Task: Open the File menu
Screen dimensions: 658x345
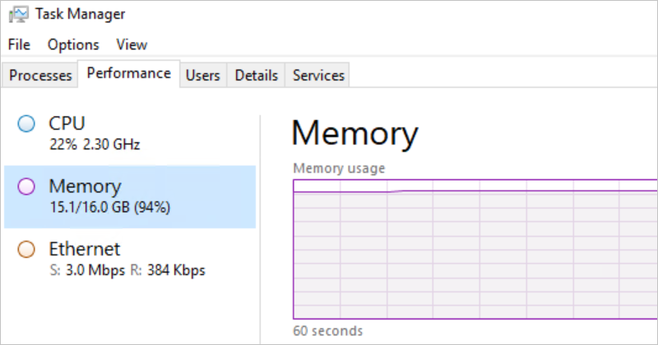Action: pyautogui.click(x=19, y=44)
